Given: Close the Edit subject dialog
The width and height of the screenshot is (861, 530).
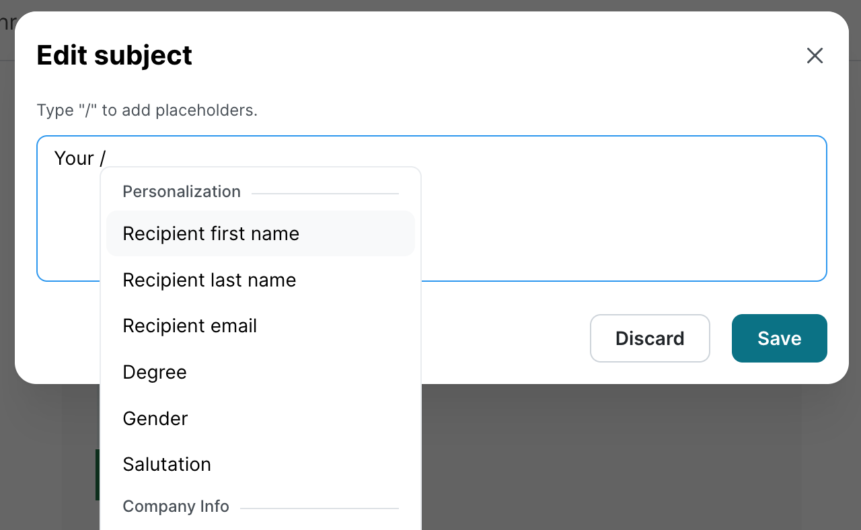Looking at the screenshot, I should [815, 56].
